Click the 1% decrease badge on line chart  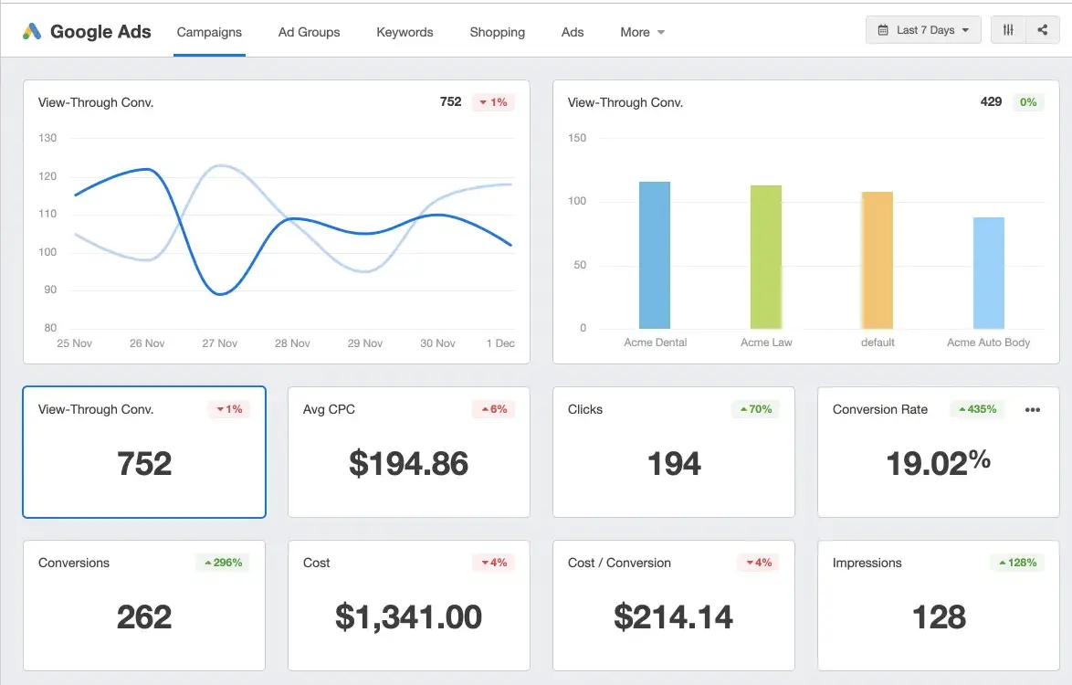click(x=494, y=102)
